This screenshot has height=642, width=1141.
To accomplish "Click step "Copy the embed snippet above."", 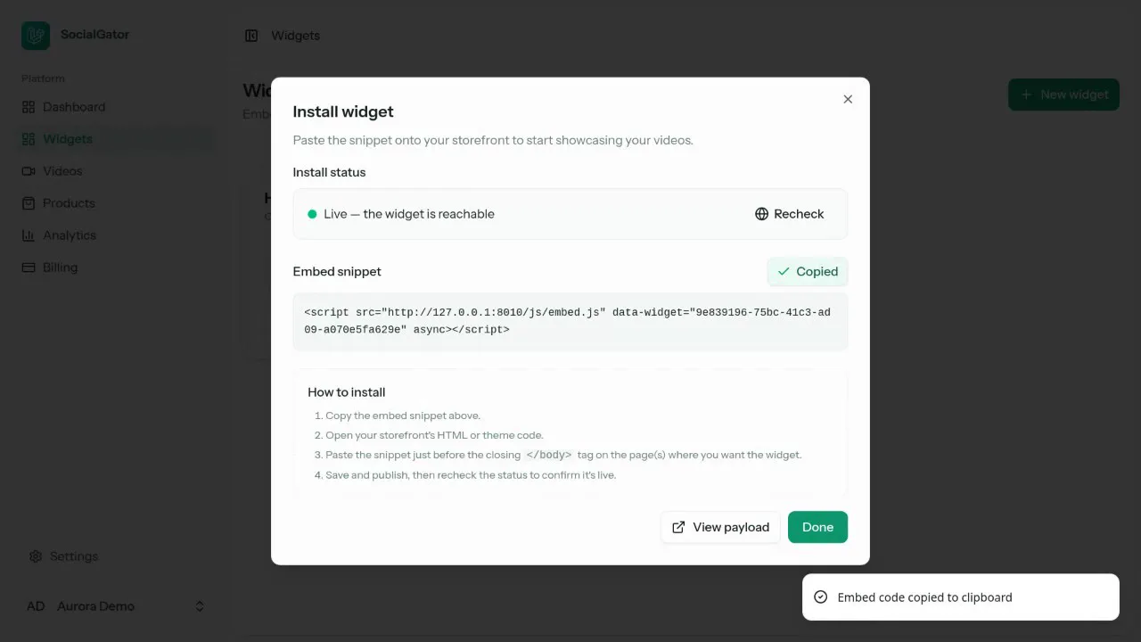I will (x=403, y=416).
